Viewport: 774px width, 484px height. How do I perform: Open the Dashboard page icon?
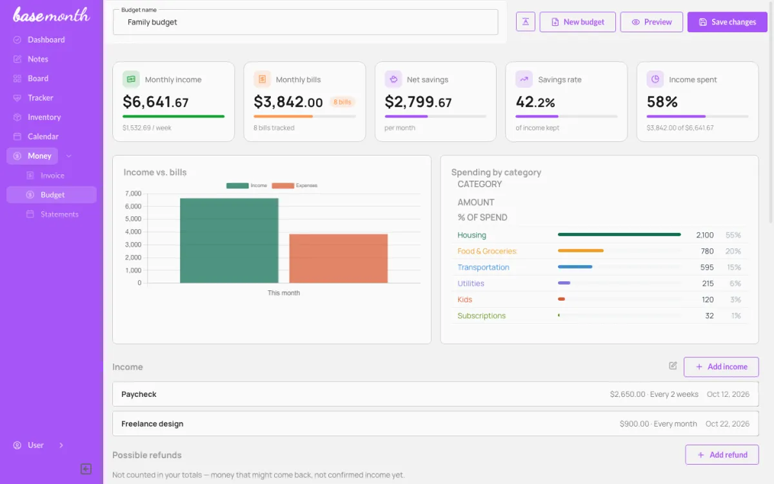coord(17,40)
